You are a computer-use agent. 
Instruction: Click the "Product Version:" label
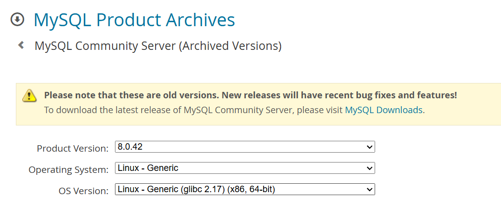click(72, 148)
